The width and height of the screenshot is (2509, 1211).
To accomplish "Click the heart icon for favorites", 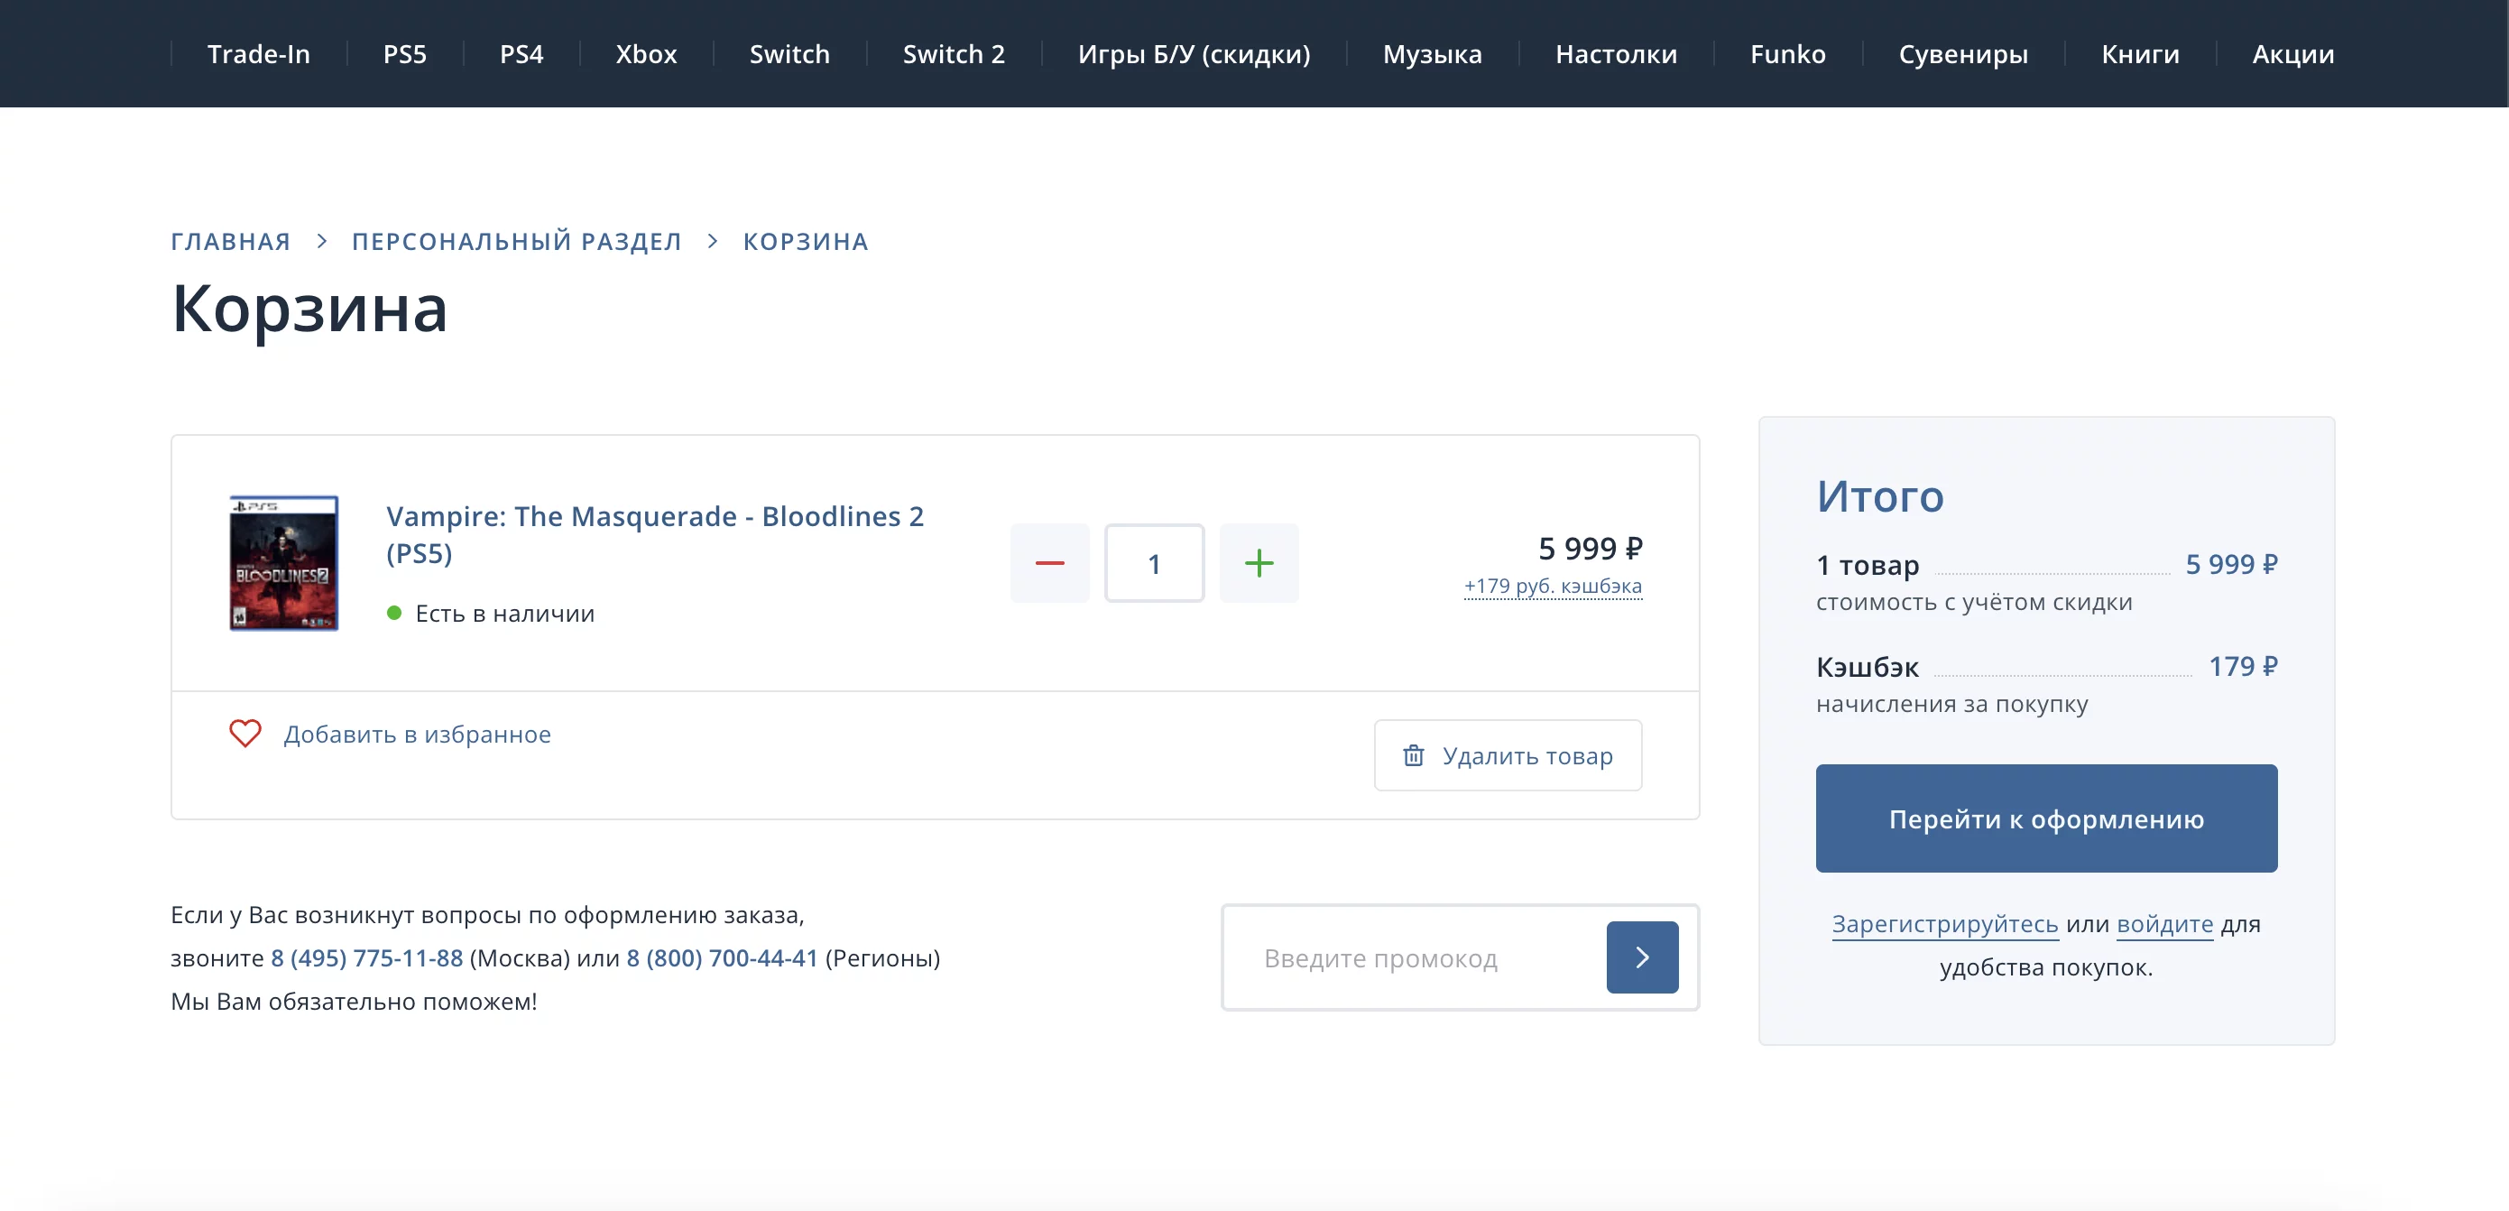I will 245,734.
